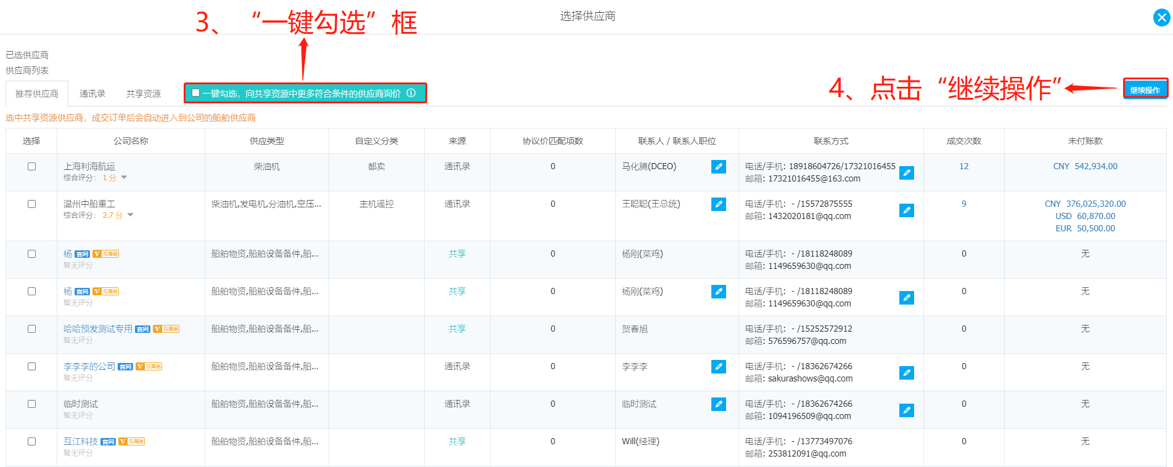Image resolution: width=1173 pixels, height=467 pixels.
Task: Switch to 通讯录 tab
Action: (92, 94)
